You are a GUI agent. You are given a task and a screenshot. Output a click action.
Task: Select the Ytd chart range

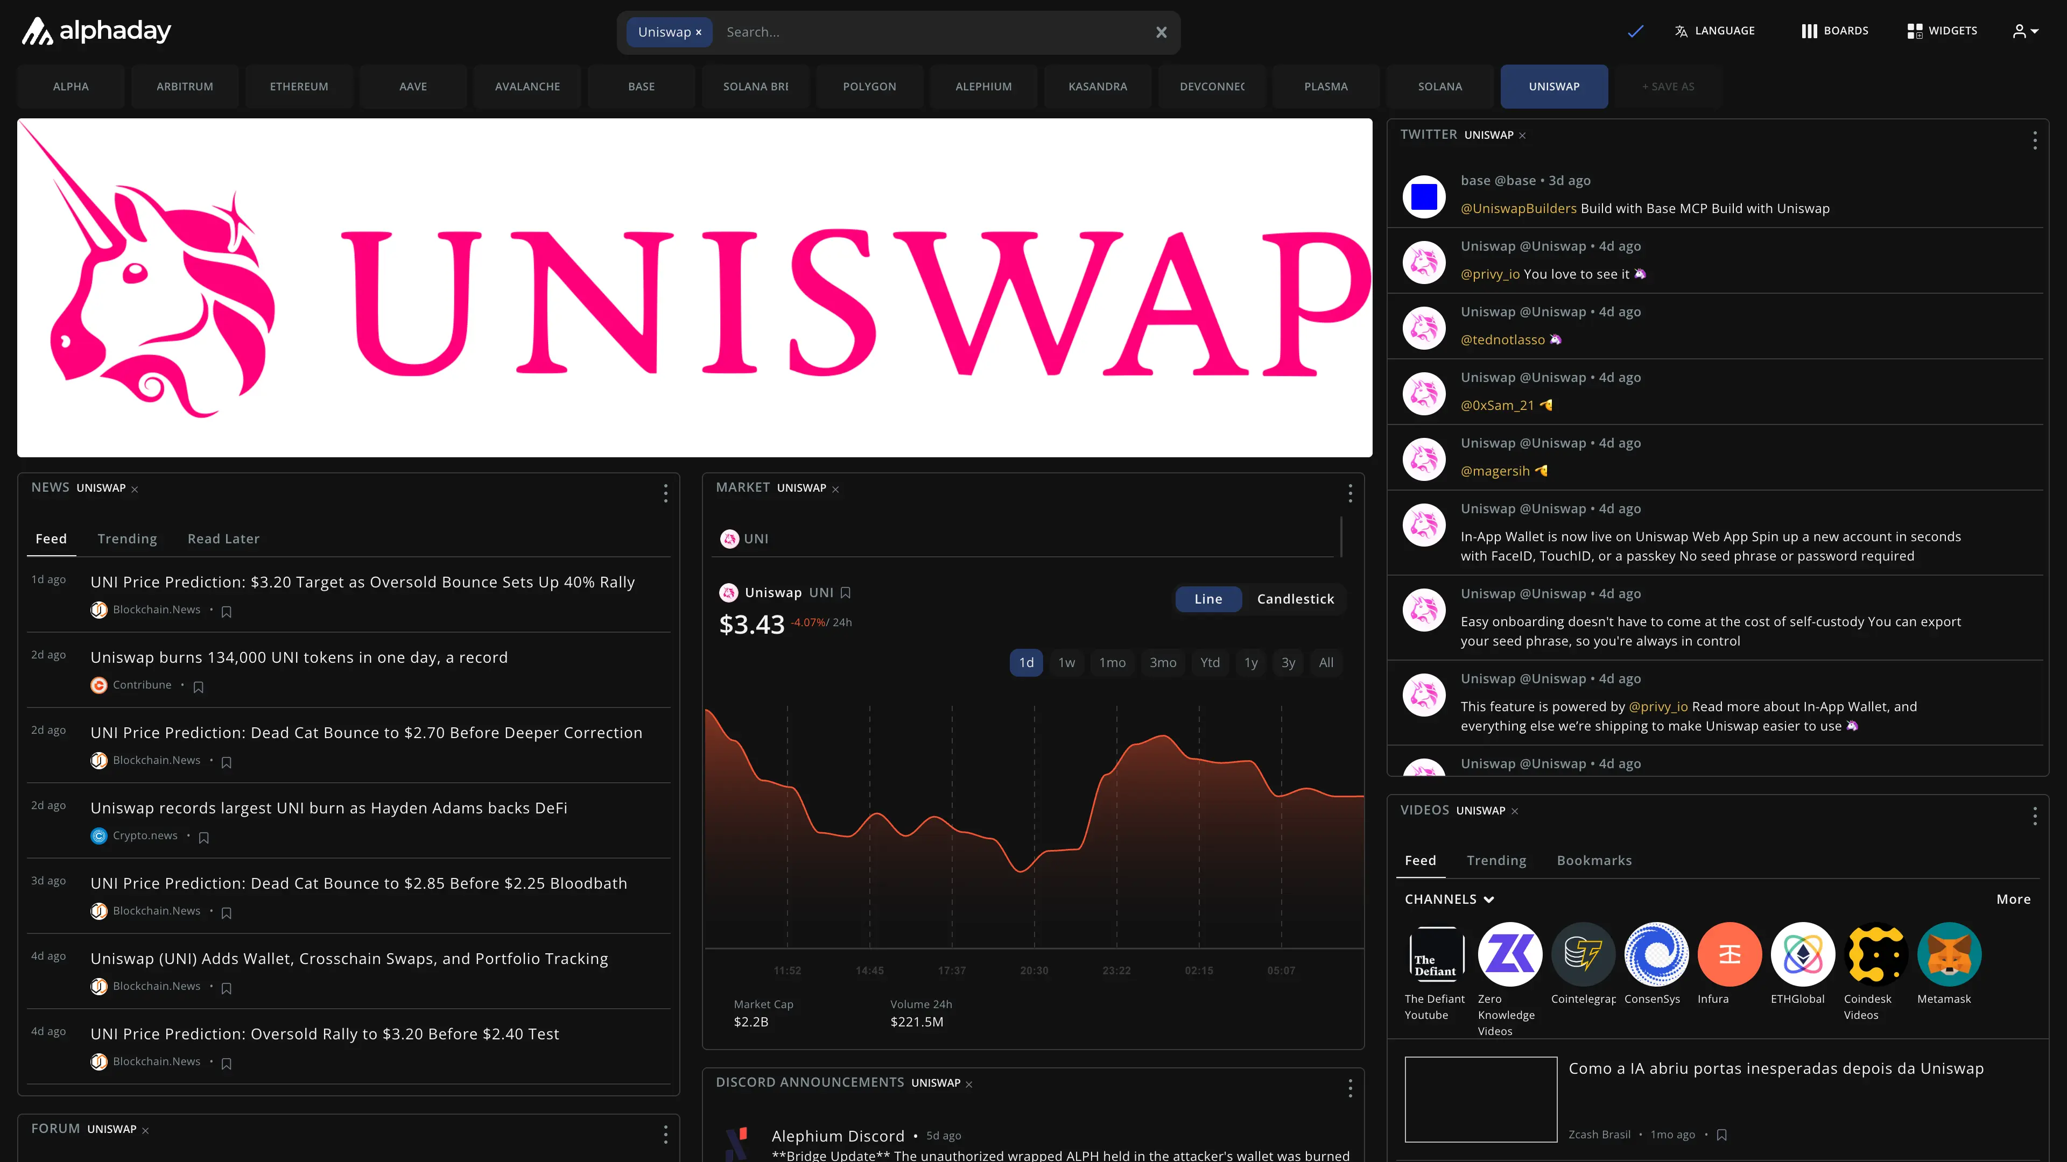[1210, 662]
